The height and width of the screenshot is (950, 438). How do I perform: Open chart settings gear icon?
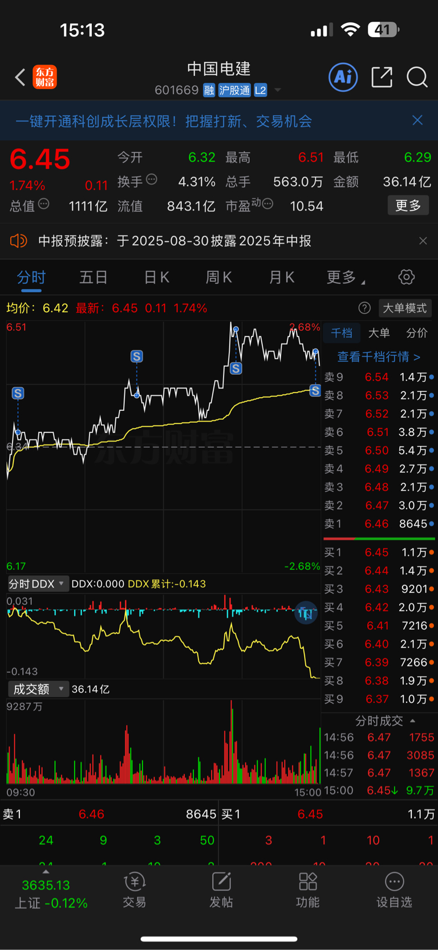(x=406, y=277)
